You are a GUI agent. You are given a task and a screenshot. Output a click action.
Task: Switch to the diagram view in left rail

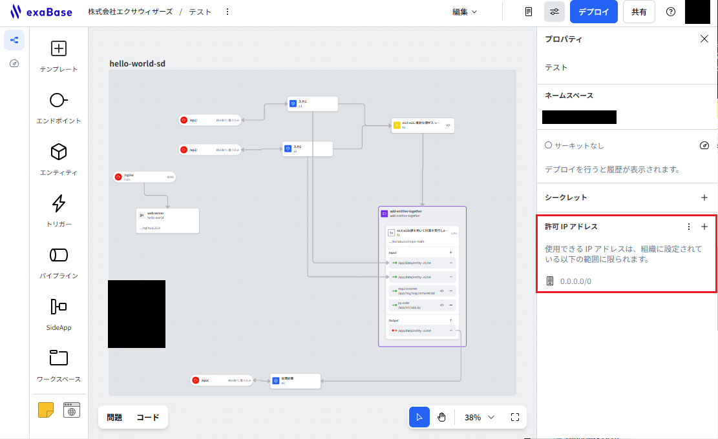point(14,40)
